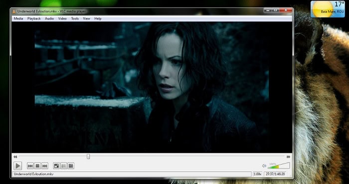This screenshot has width=349, height=184.
Task: Click the Underworld Evloution.mkv status bar text
Action: click(x=34, y=174)
